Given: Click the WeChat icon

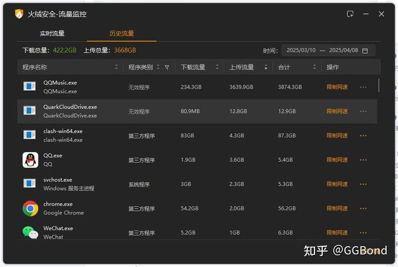Looking at the screenshot, I should pos(30,232).
